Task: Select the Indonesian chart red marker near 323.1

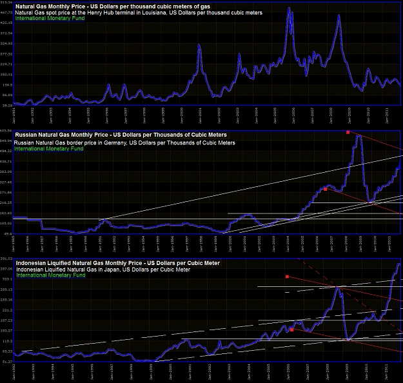Action: click(x=288, y=277)
